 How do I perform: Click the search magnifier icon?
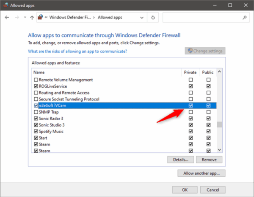point(244,18)
